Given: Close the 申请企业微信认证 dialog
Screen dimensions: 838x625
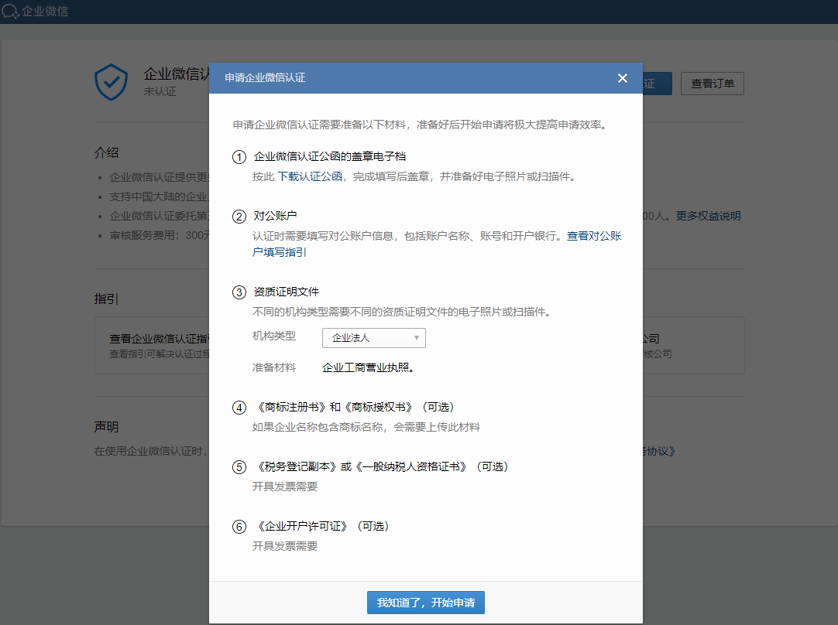Looking at the screenshot, I should point(622,78).
